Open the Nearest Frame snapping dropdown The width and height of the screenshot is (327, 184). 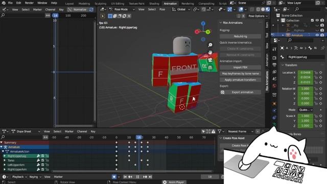pyautogui.click(x=240, y=131)
